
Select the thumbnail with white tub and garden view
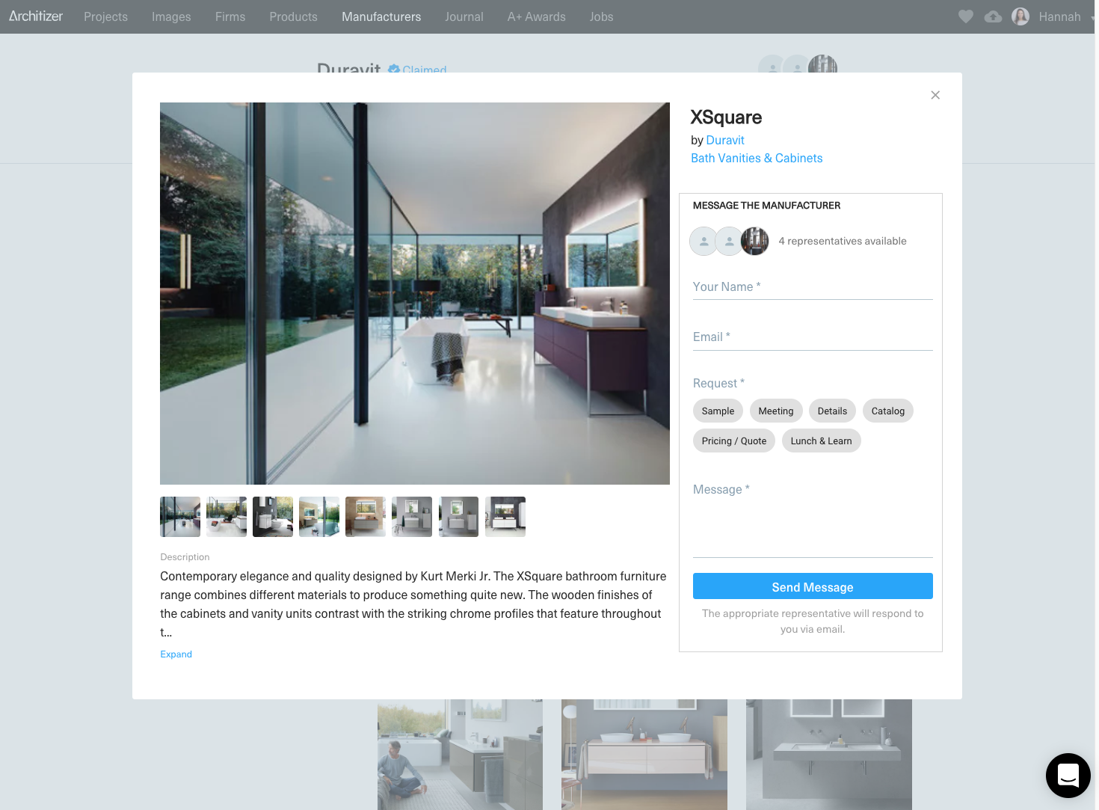coord(227,517)
